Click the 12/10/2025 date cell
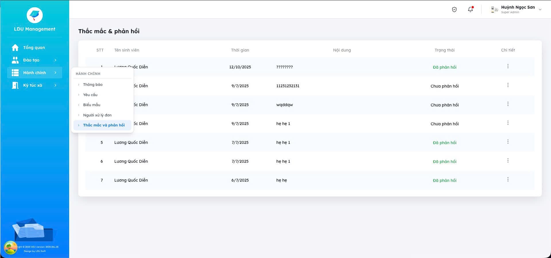This screenshot has height=258, width=551. [x=240, y=67]
